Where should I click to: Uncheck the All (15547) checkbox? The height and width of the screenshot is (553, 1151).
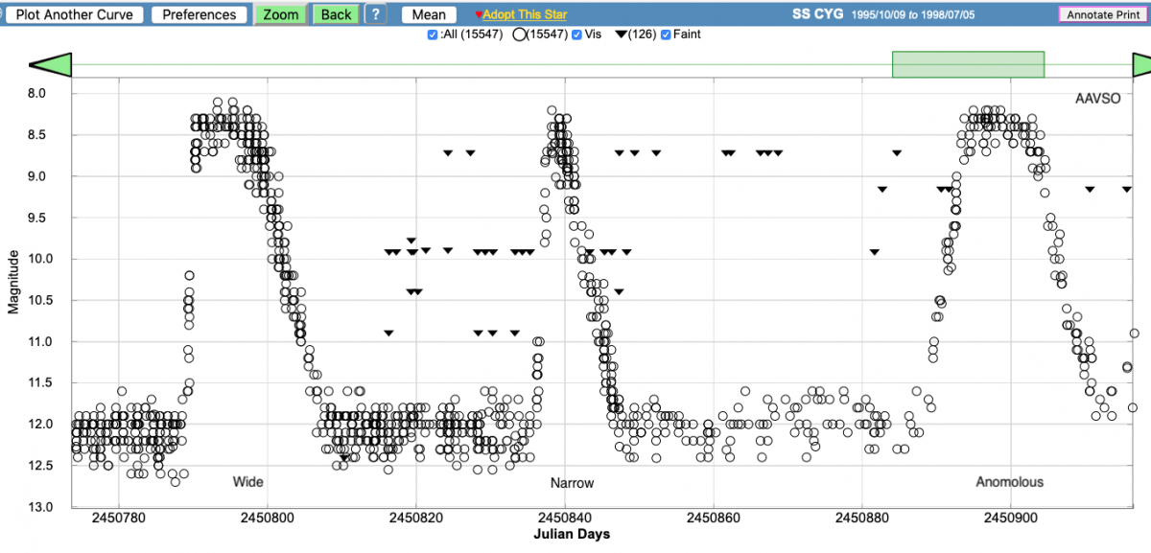pos(433,35)
